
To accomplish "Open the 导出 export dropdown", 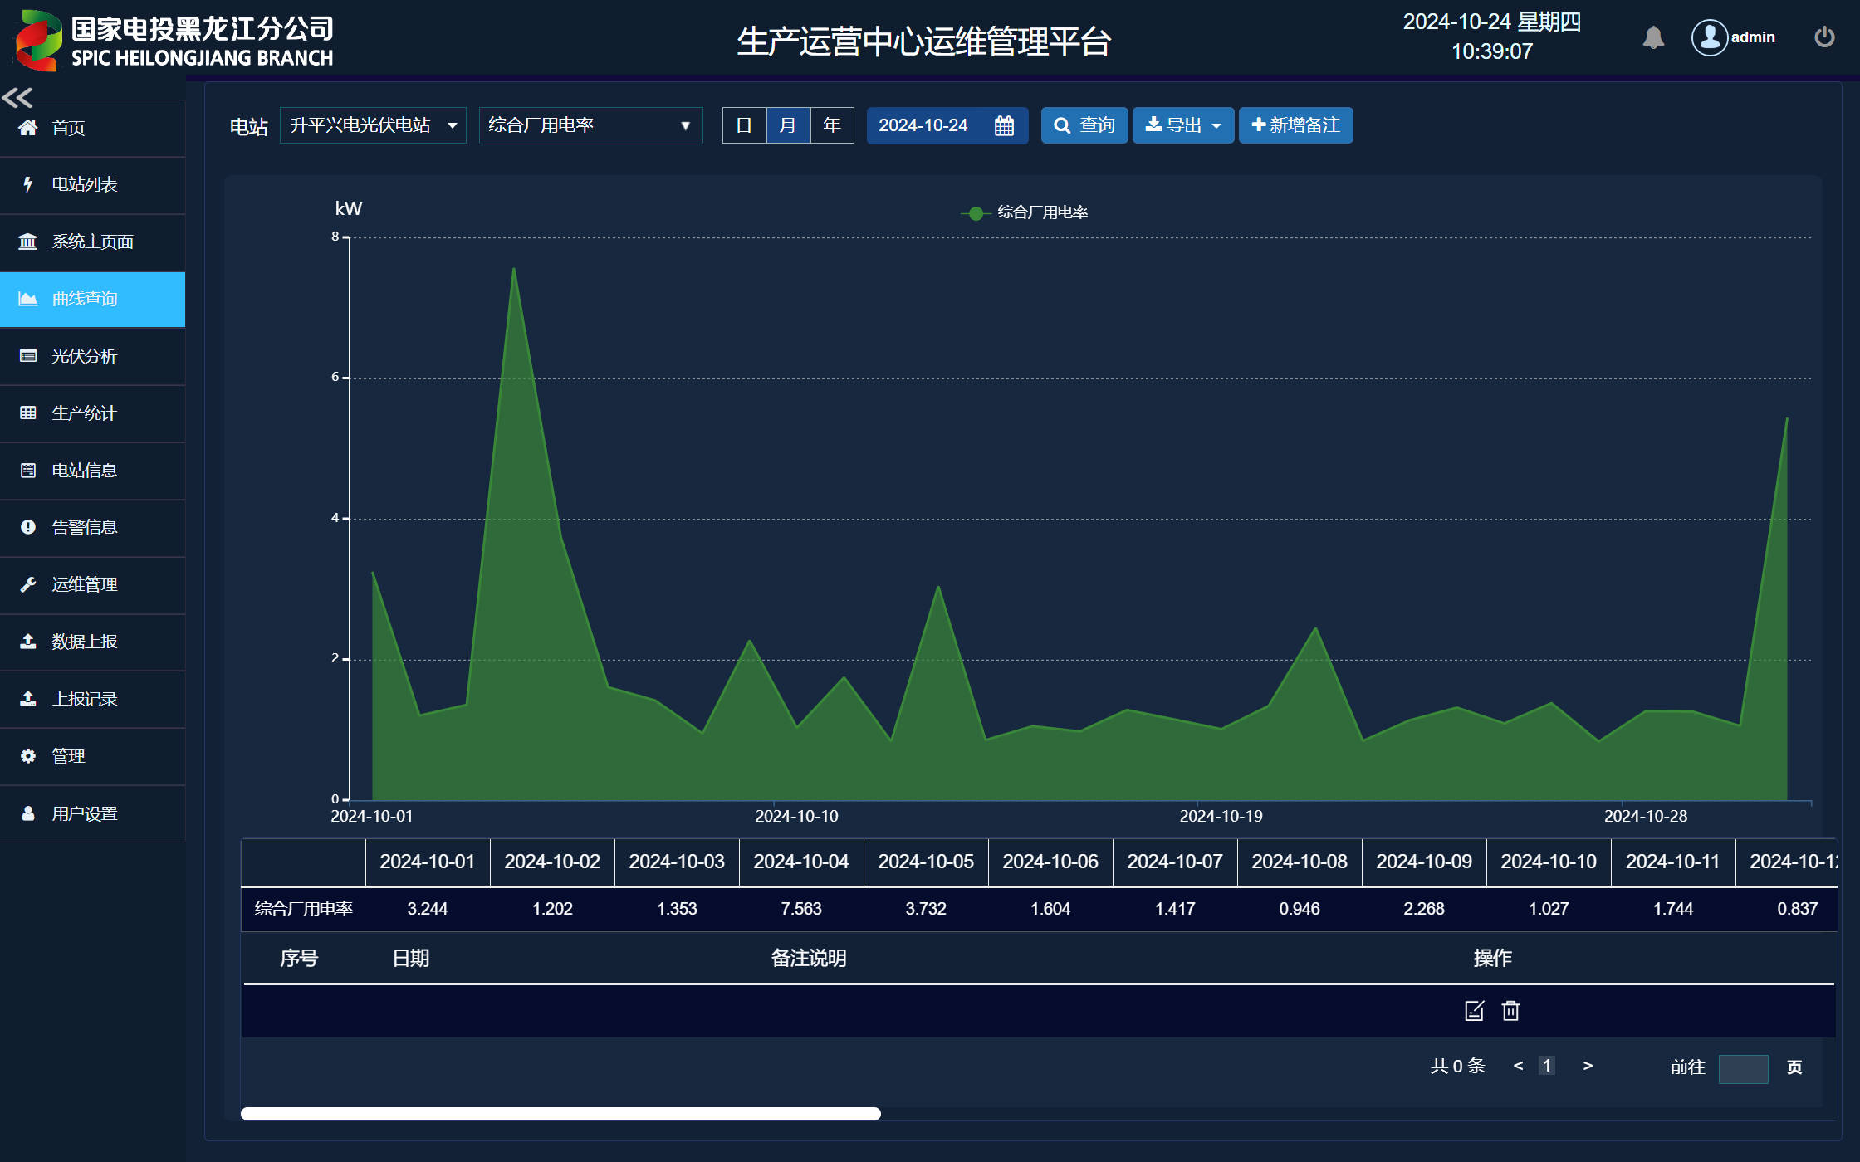I will click(1183, 125).
